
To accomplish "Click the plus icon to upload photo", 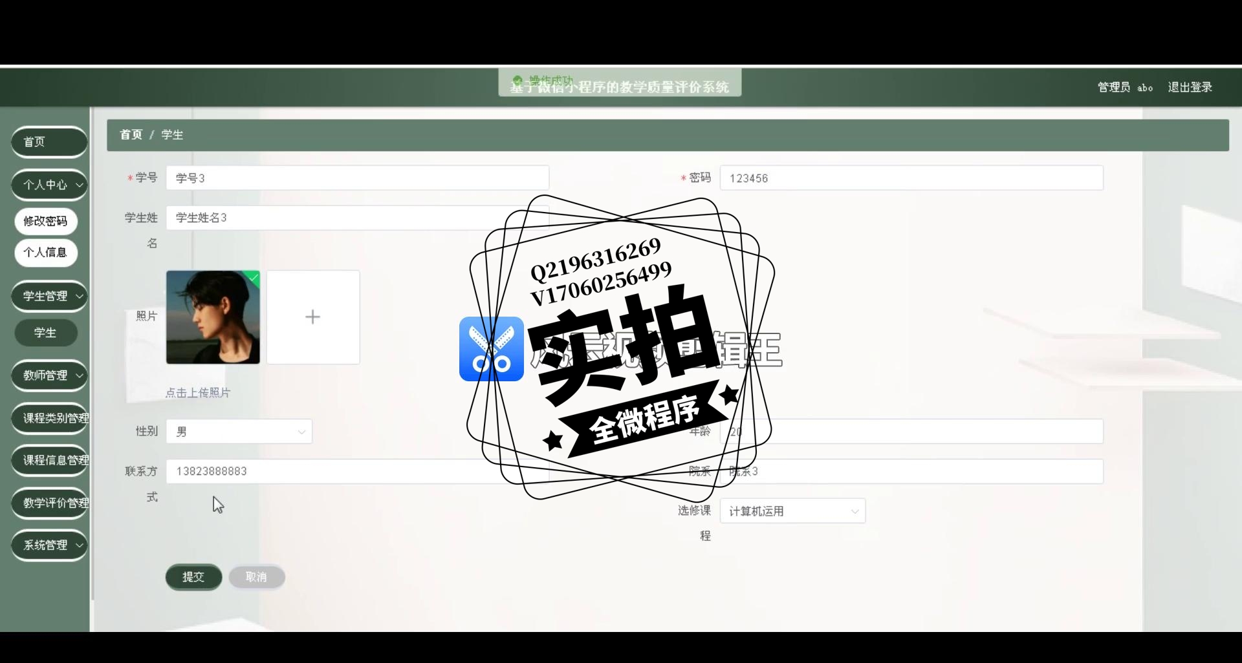I will pyautogui.click(x=313, y=317).
